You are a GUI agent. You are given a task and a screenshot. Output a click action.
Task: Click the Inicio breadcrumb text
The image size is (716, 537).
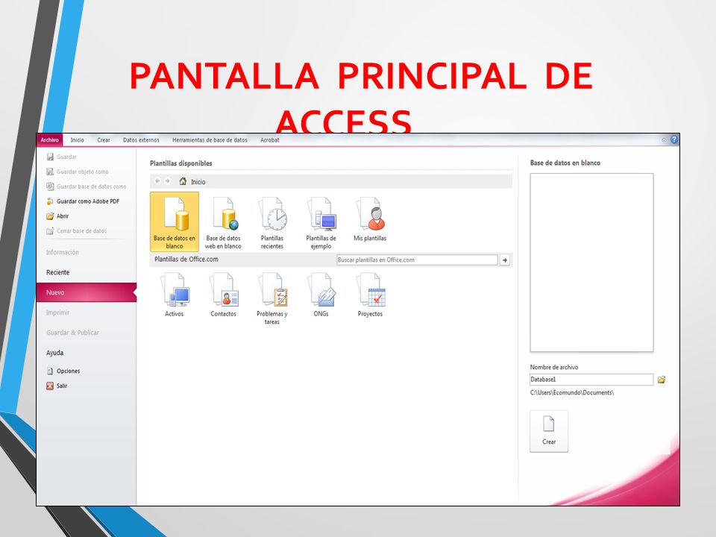[x=198, y=182]
